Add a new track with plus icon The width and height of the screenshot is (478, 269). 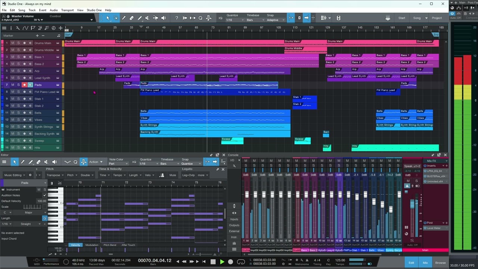pyautogui.click(x=60, y=28)
